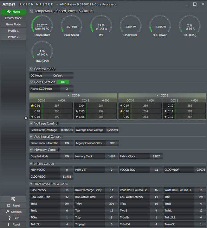Click the C 04 core speed bar
207x228 pixels.
pos(101,106)
